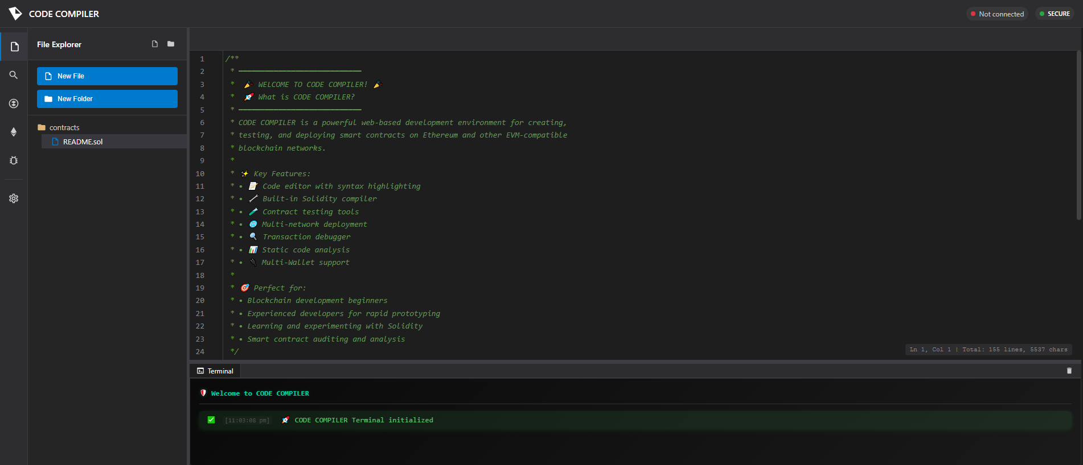Image resolution: width=1083 pixels, height=465 pixels.
Task: Click 'Welcome to CODE COMPILER' terminal text
Action: [260, 393]
